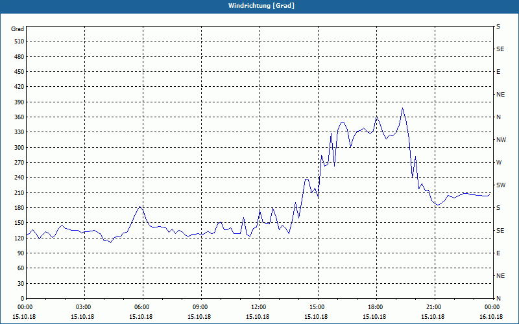The height and width of the screenshot is (324, 519).
Task: Click the W compass label
Action: [499, 163]
